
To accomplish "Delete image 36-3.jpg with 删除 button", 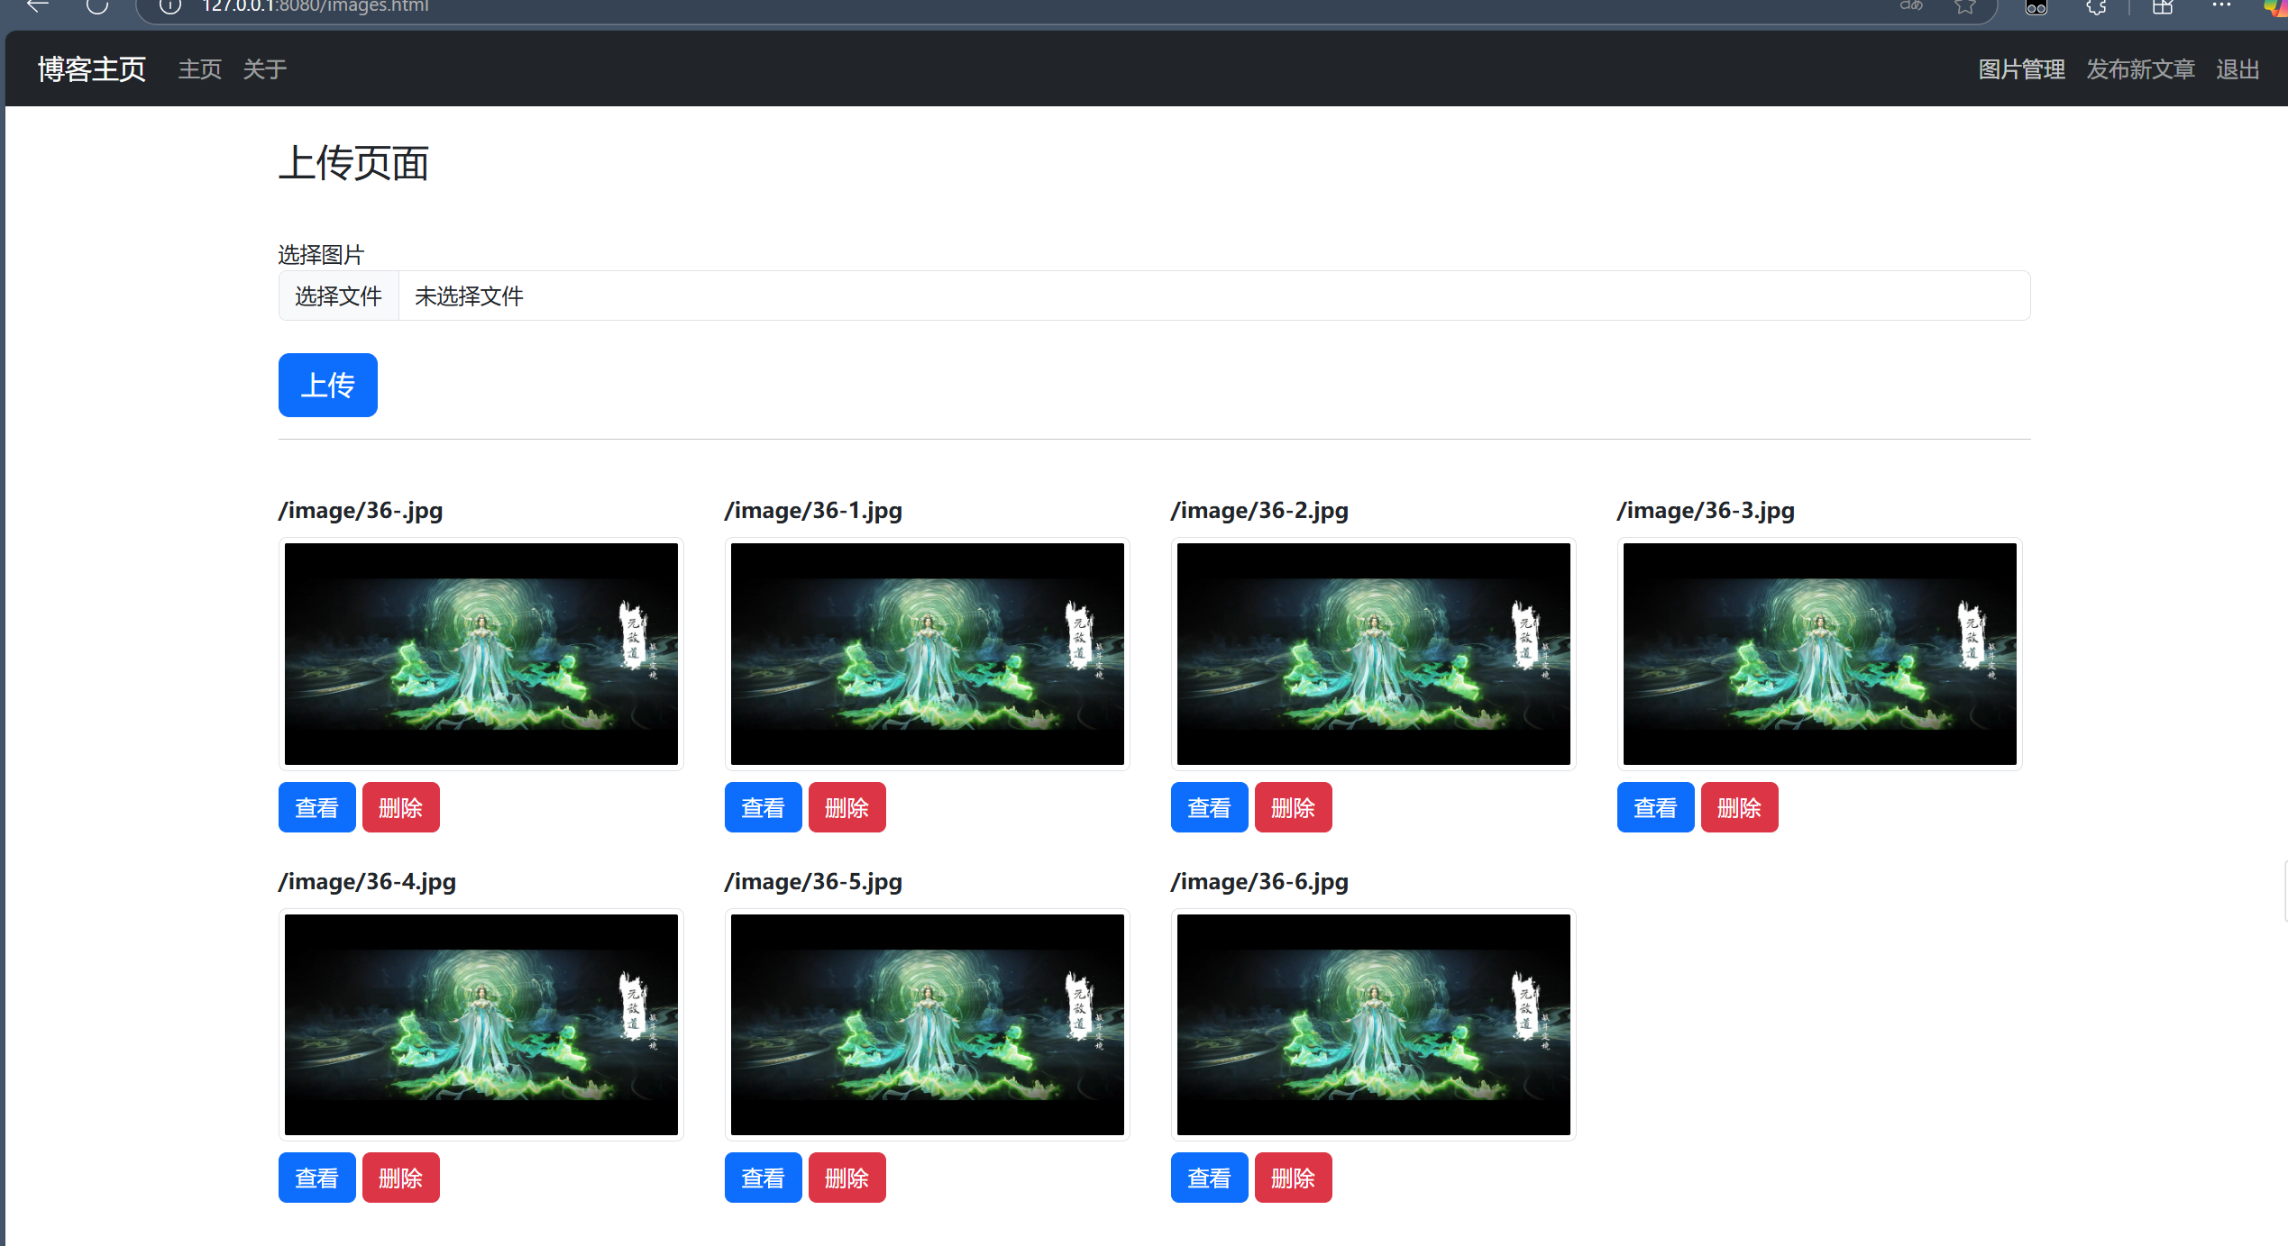I will [1739, 807].
